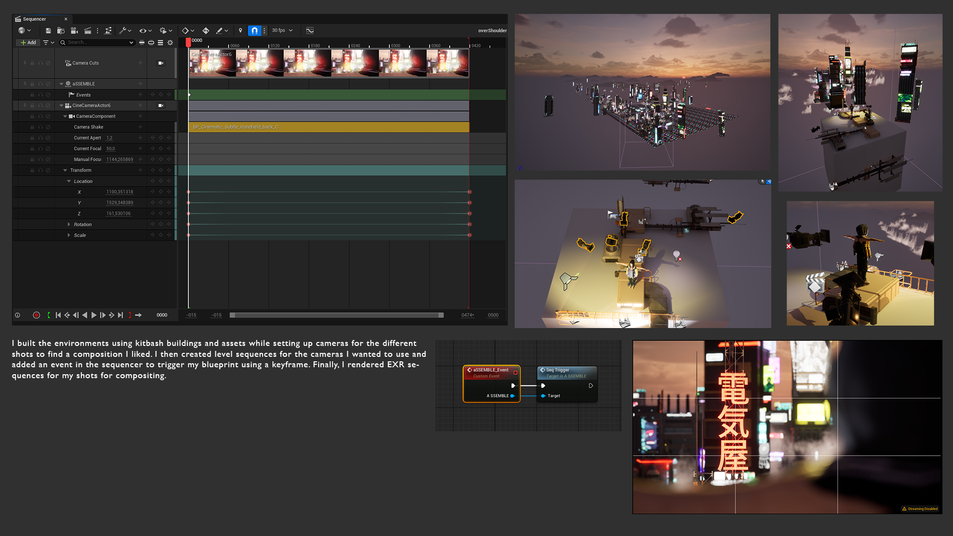
Task: Click the timeline horizontal range scrollbar
Action: click(x=337, y=315)
